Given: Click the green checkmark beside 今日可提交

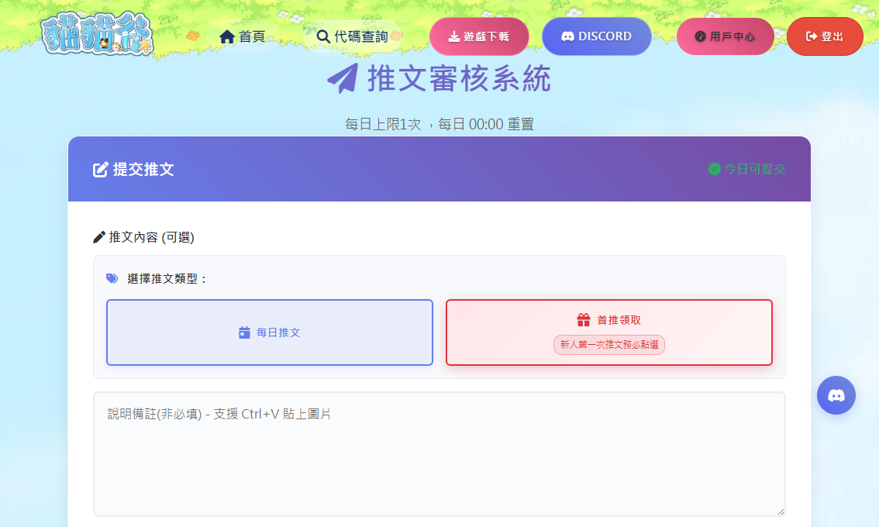Looking at the screenshot, I should 715,169.
